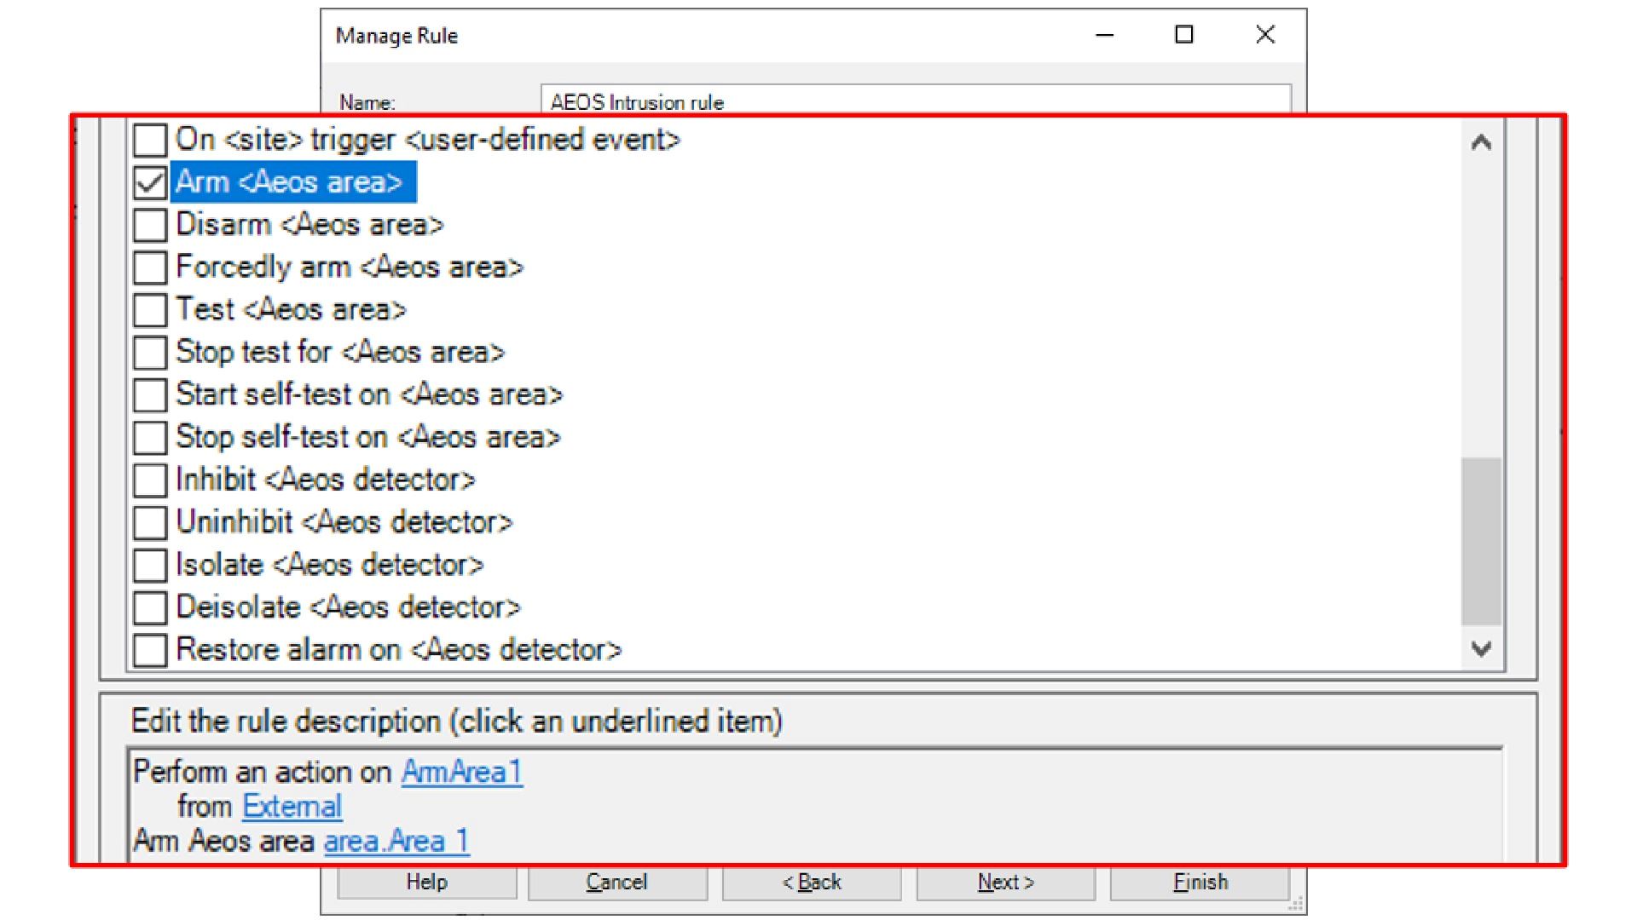The width and height of the screenshot is (1637, 920).
Task: Maximize the Manage Rule window
Action: click(x=1184, y=35)
